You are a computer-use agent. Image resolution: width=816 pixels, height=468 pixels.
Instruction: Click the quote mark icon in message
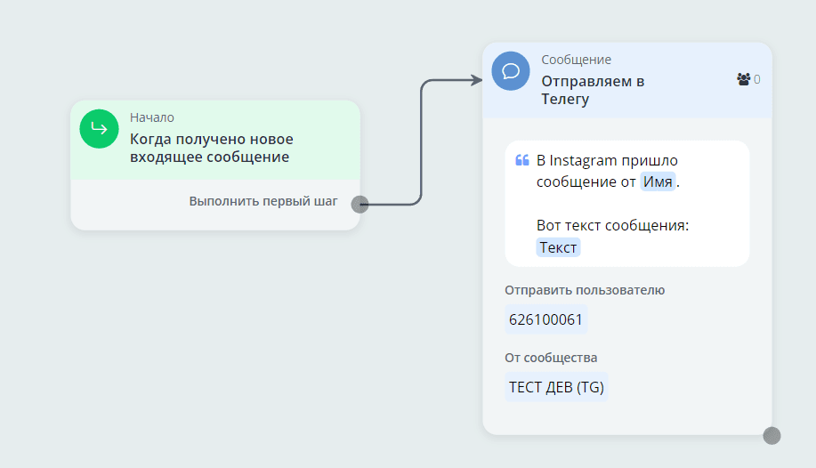point(522,161)
